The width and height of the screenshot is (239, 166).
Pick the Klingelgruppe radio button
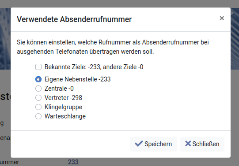pyautogui.click(x=38, y=107)
